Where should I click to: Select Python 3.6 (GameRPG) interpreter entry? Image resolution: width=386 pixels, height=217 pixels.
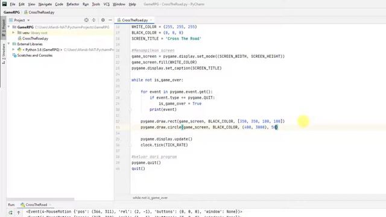[42, 49]
